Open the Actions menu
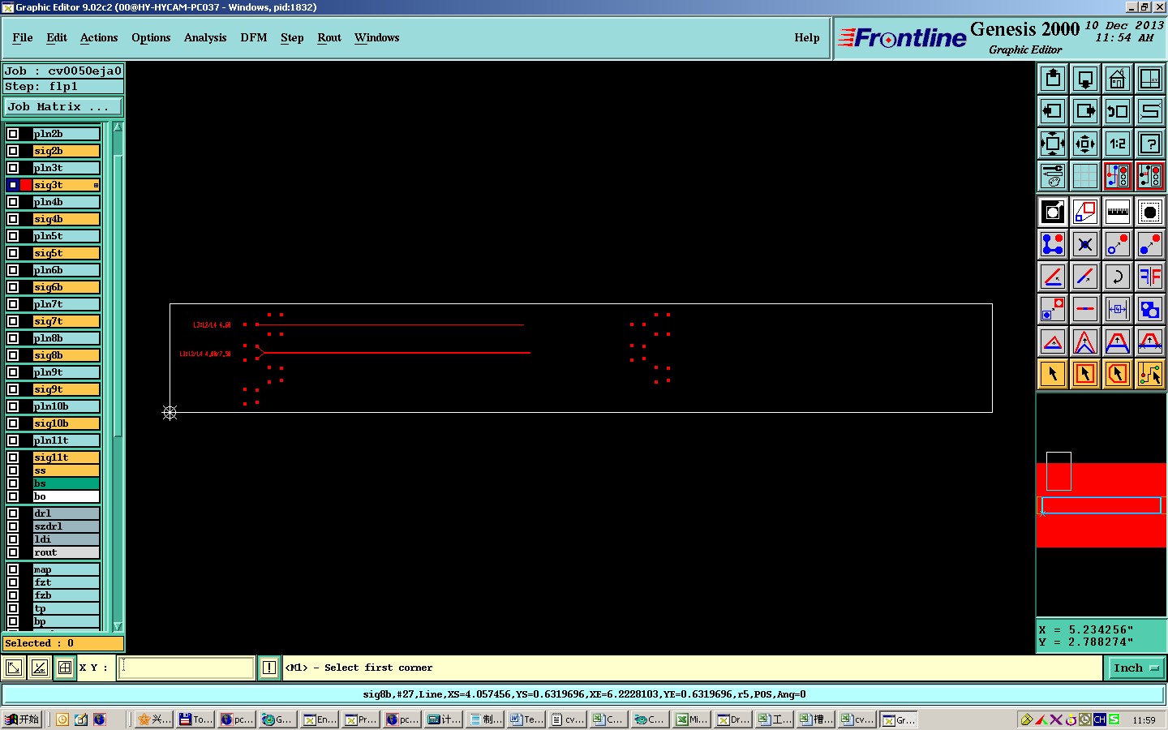 pyautogui.click(x=99, y=37)
